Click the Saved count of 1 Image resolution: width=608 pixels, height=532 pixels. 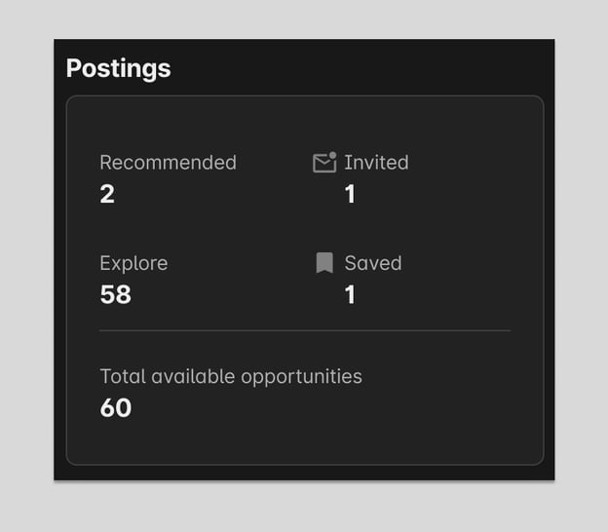tap(350, 294)
